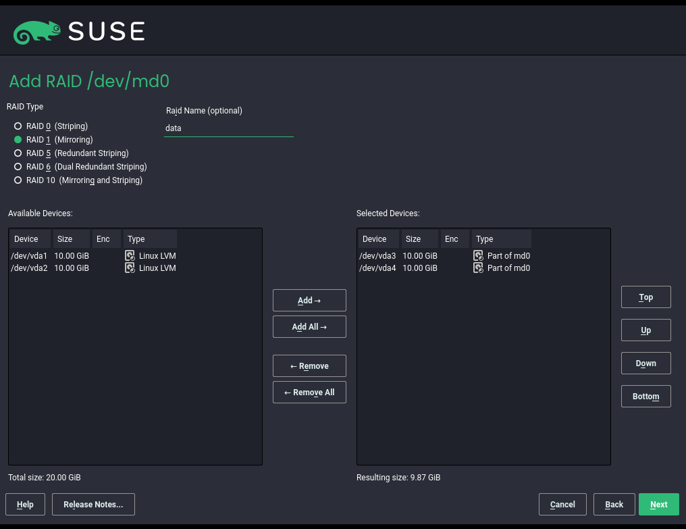The image size is (686, 529).
Task: Pick RAID 6 (Dual Redundant Striping)
Action: [x=18, y=167]
